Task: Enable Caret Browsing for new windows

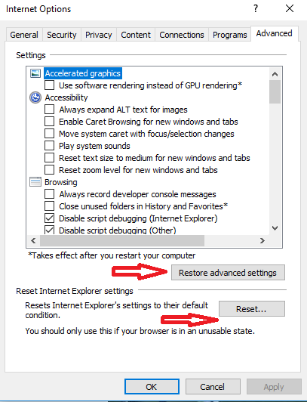Action: coord(49,122)
